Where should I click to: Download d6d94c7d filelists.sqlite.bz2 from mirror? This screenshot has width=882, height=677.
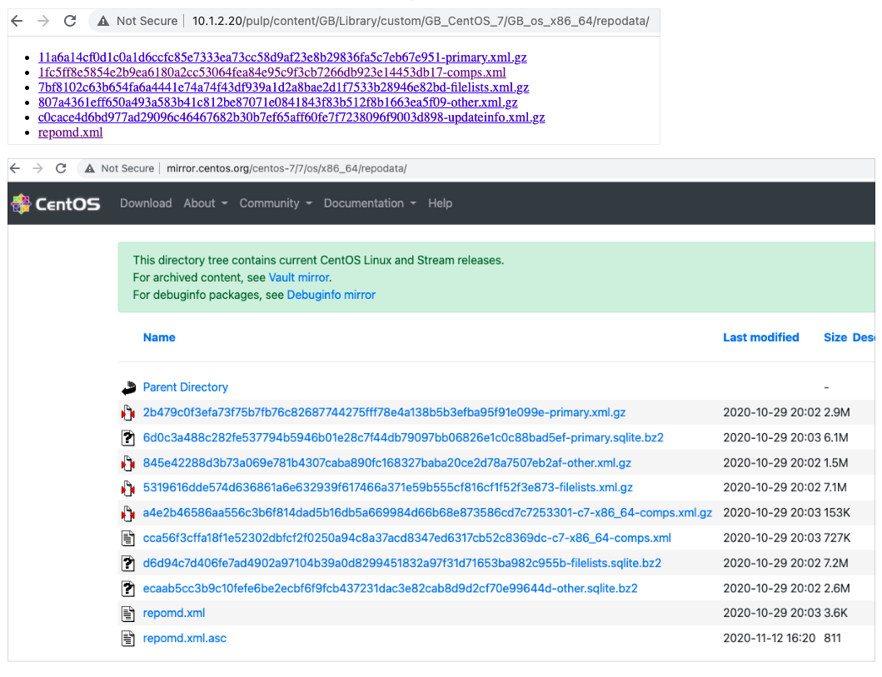point(402,564)
